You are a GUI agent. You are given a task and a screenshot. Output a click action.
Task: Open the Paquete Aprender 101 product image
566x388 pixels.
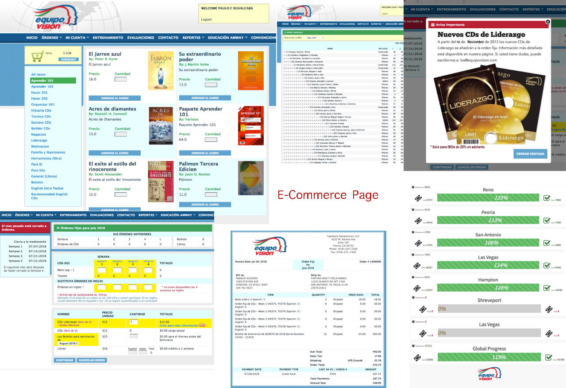click(250, 126)
